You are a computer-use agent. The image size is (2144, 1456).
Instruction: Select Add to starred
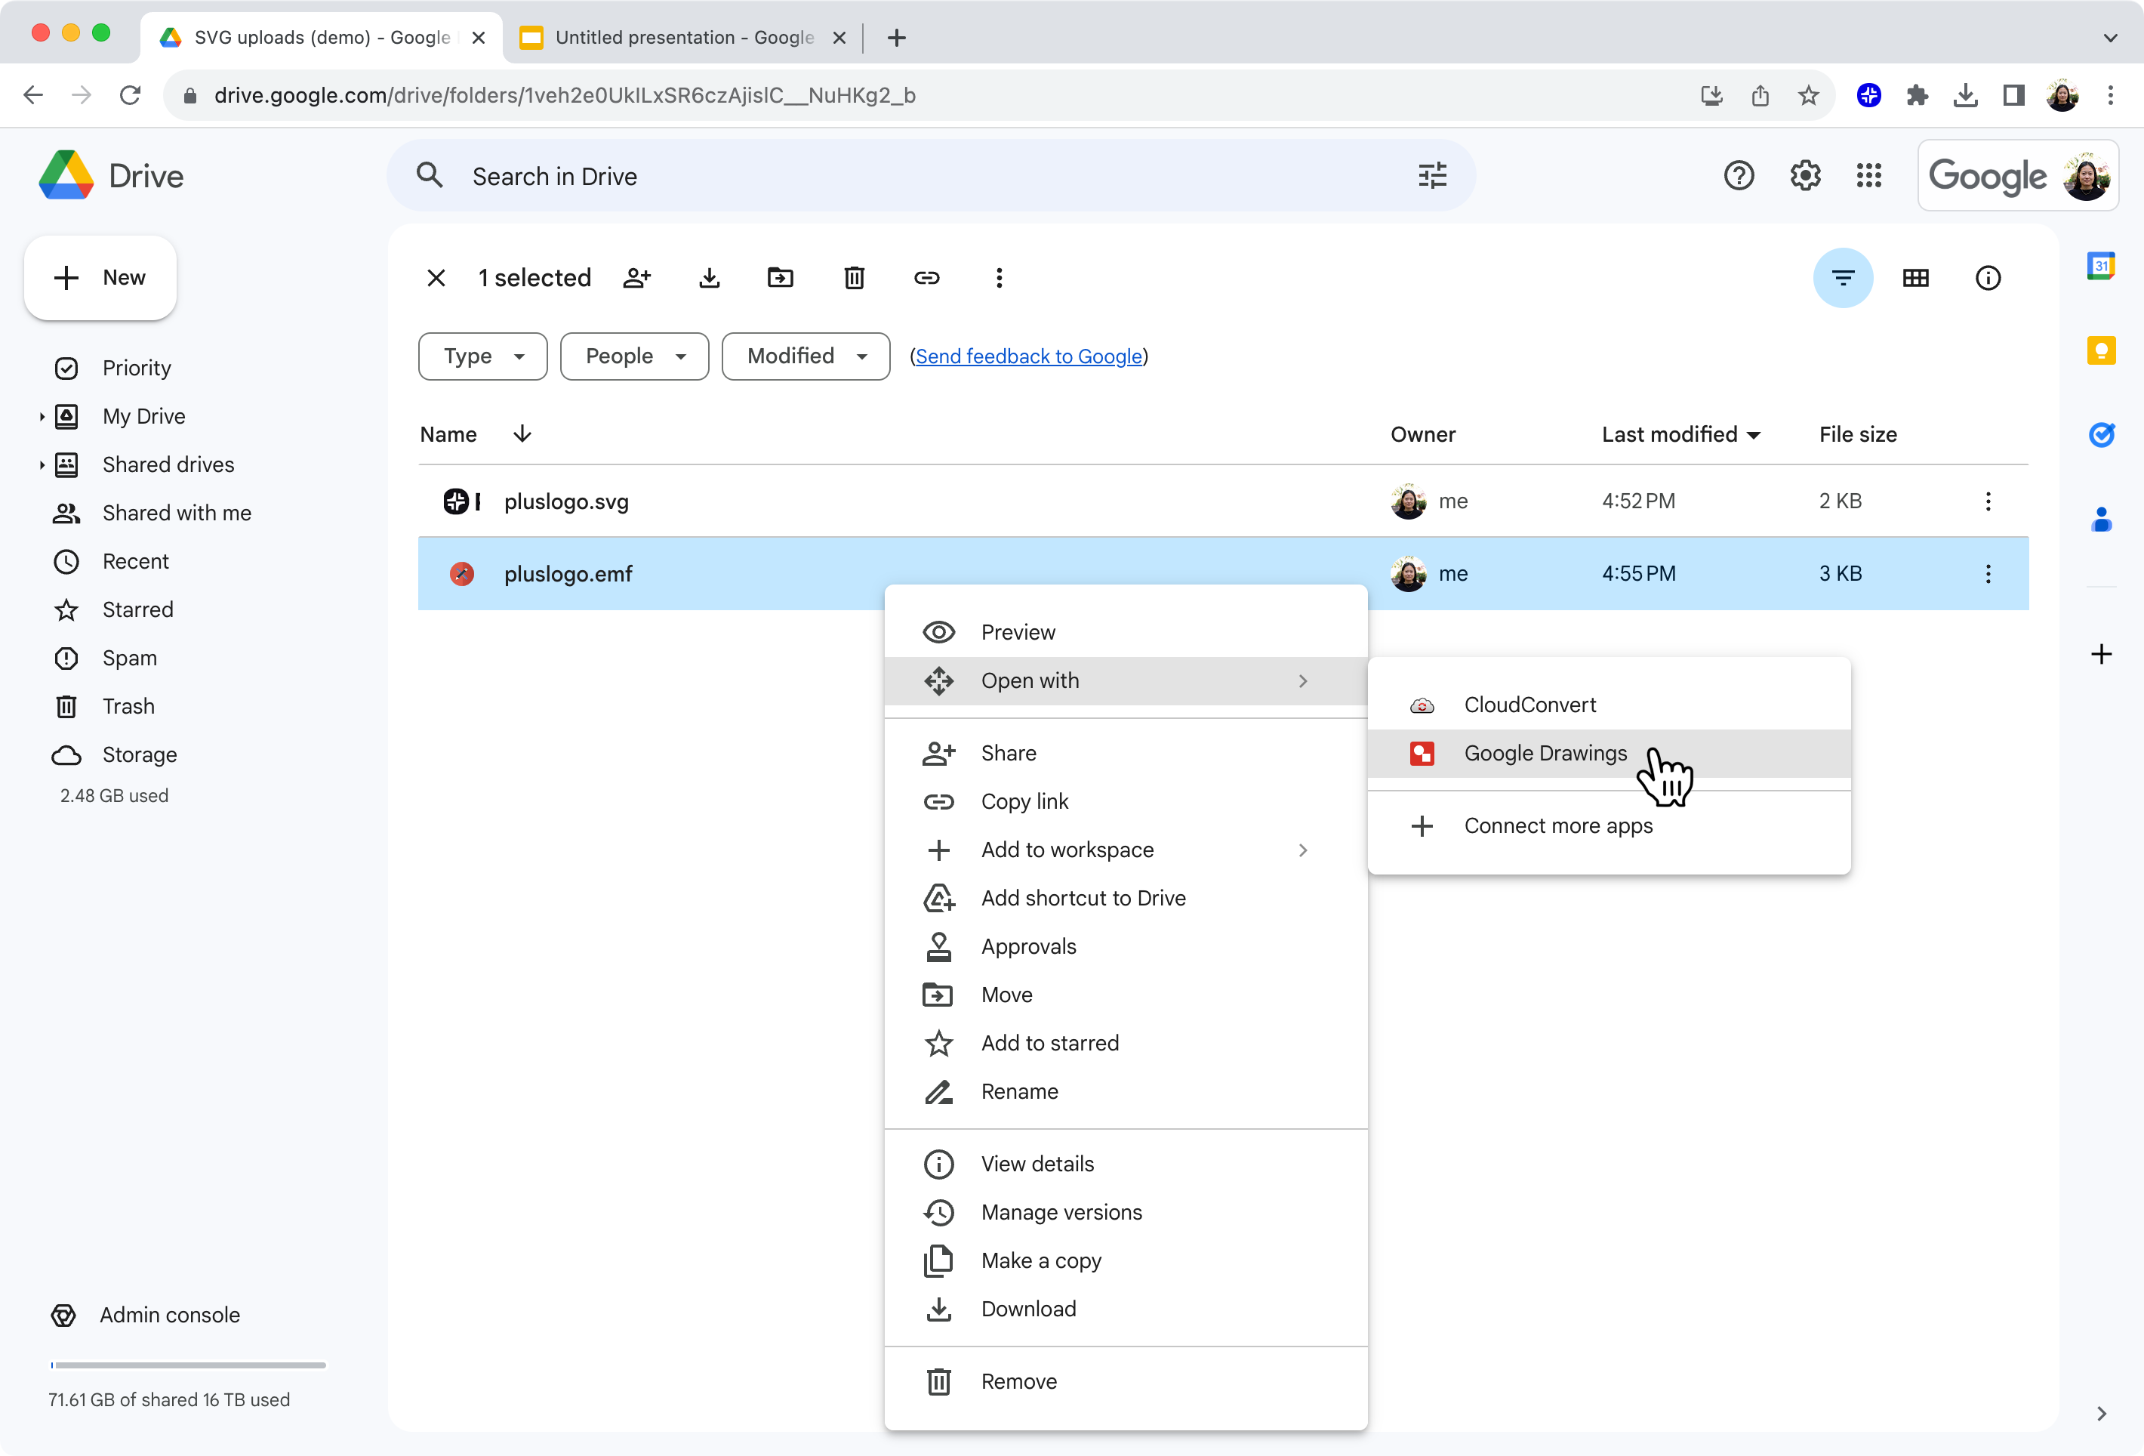pyautogui.click(x=1125, y=1044)
